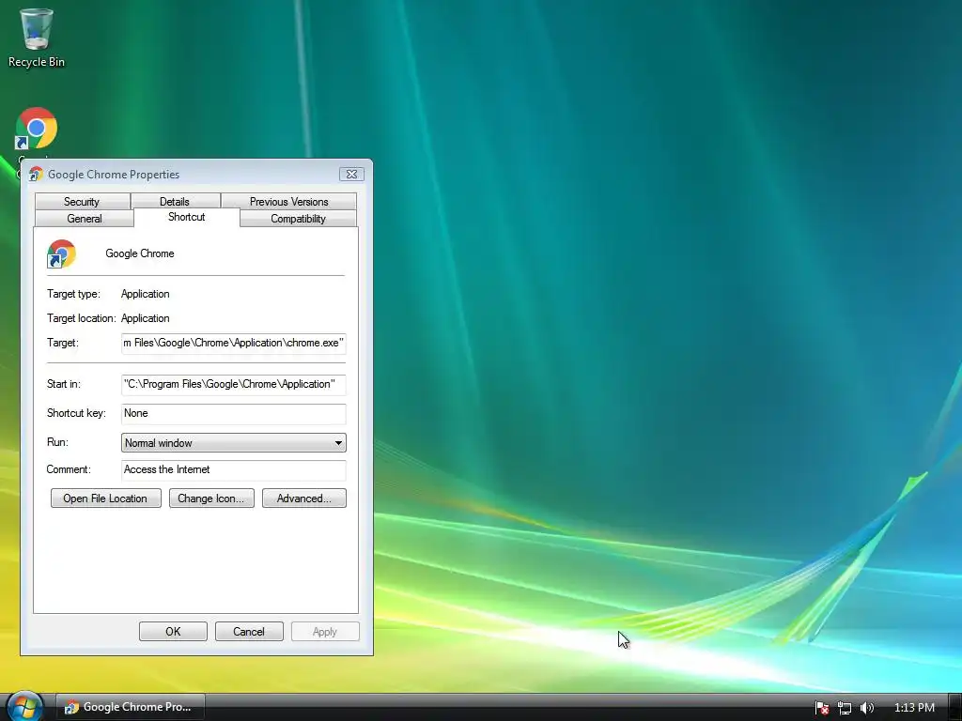
Task: Cancel the Google Chrome Properties dialog
Action: (x=249, y=631)
